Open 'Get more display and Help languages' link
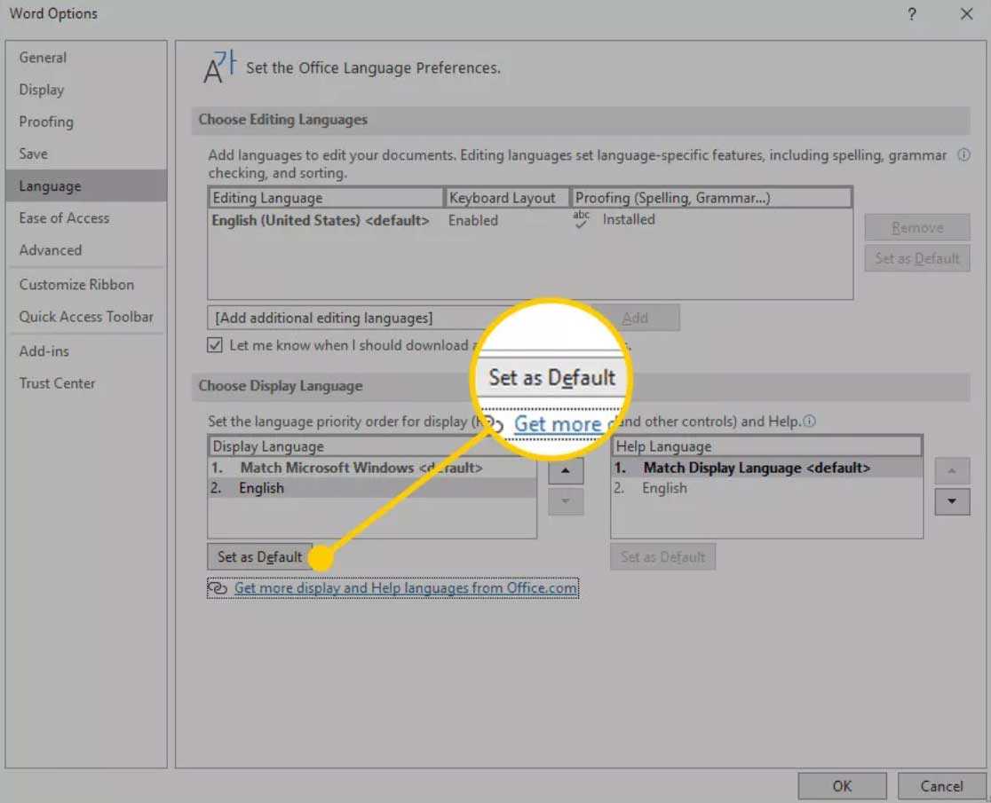 pos(405,588)
